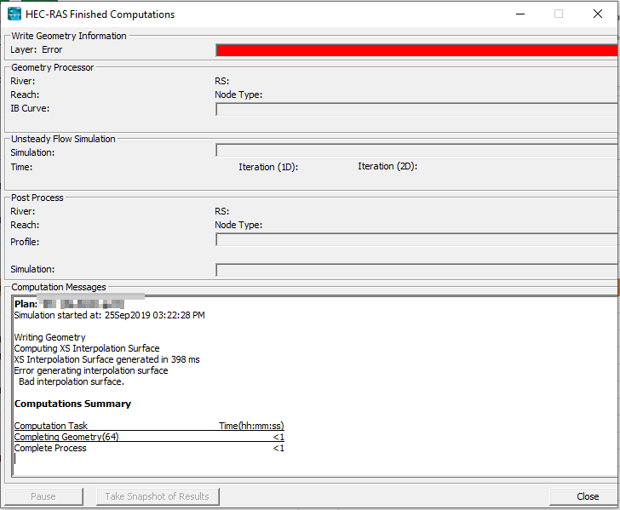Click the 'Writing Geometry' message line

pos(49,337)
